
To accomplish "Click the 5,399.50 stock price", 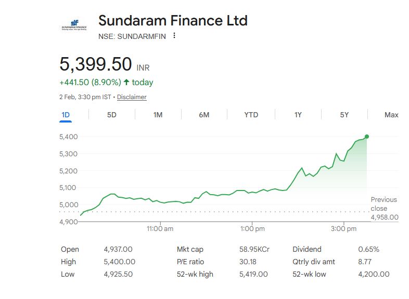I will tap(96, 64).
